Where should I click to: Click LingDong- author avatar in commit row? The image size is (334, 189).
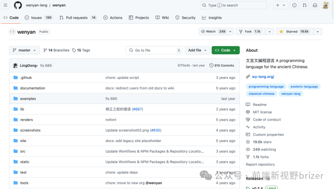15,66
